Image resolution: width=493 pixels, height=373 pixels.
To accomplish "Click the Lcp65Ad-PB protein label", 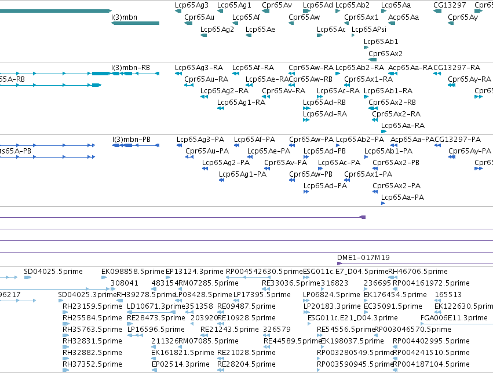I will coord(324,151).
